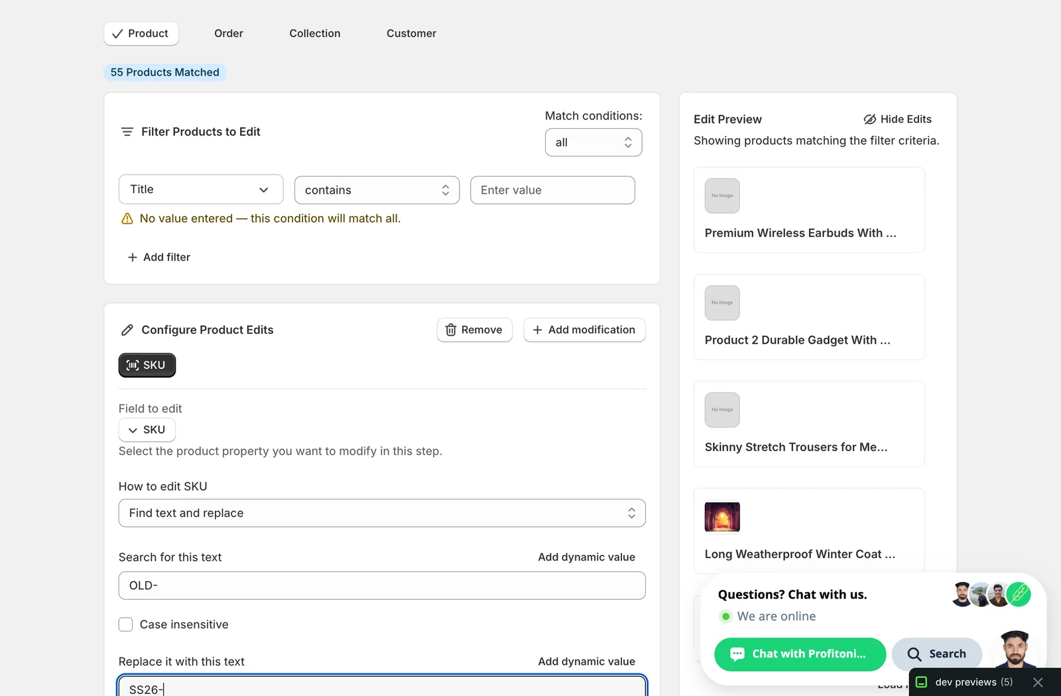Open the 'Premium Wireless Earbuds With ...' product
1061x696 pixels.
[x=800, y=233]
